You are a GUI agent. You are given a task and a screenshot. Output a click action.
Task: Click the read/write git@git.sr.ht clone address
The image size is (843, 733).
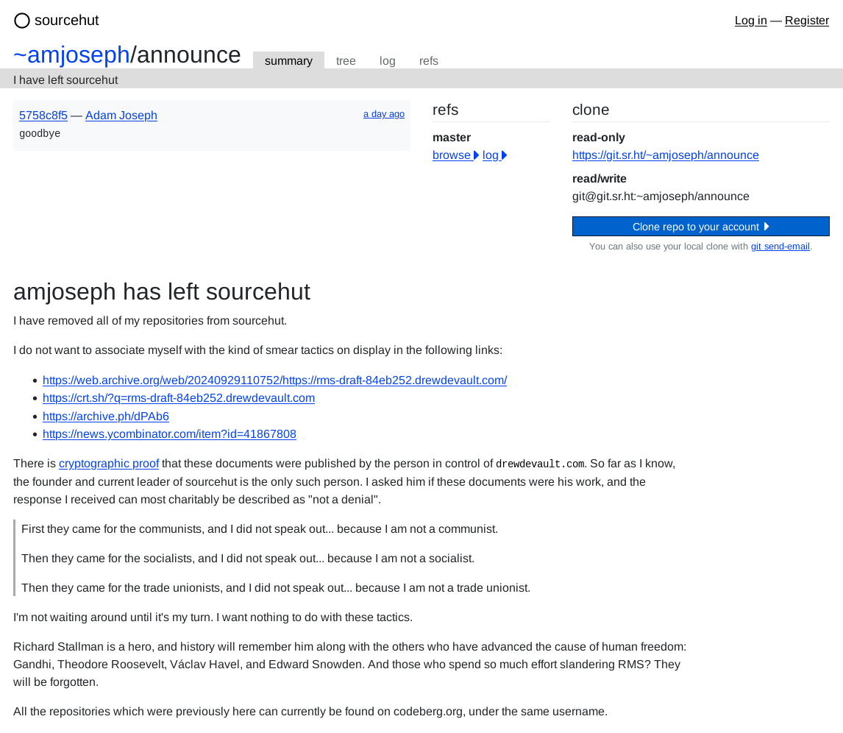click(x=661, y=196)
